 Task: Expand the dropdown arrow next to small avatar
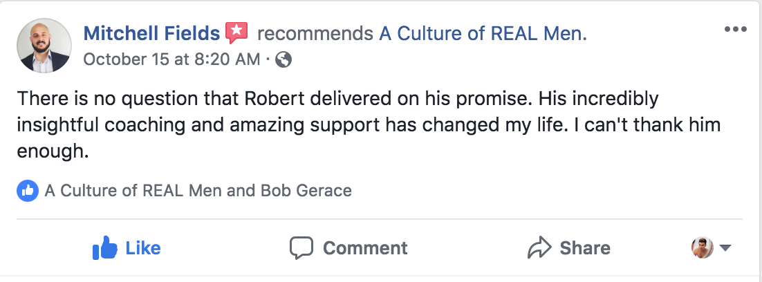click(725, 248)
